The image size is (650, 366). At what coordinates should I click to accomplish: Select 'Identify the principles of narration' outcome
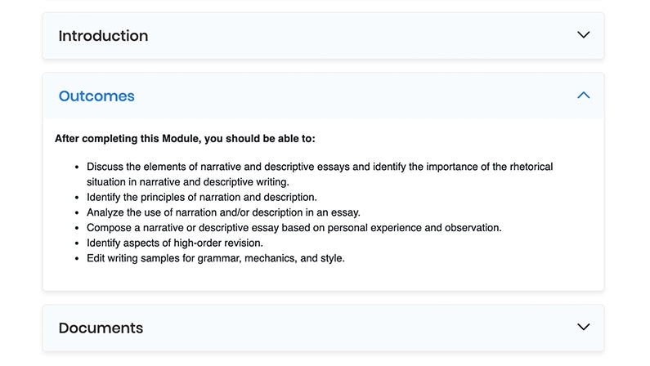(201, 197)
